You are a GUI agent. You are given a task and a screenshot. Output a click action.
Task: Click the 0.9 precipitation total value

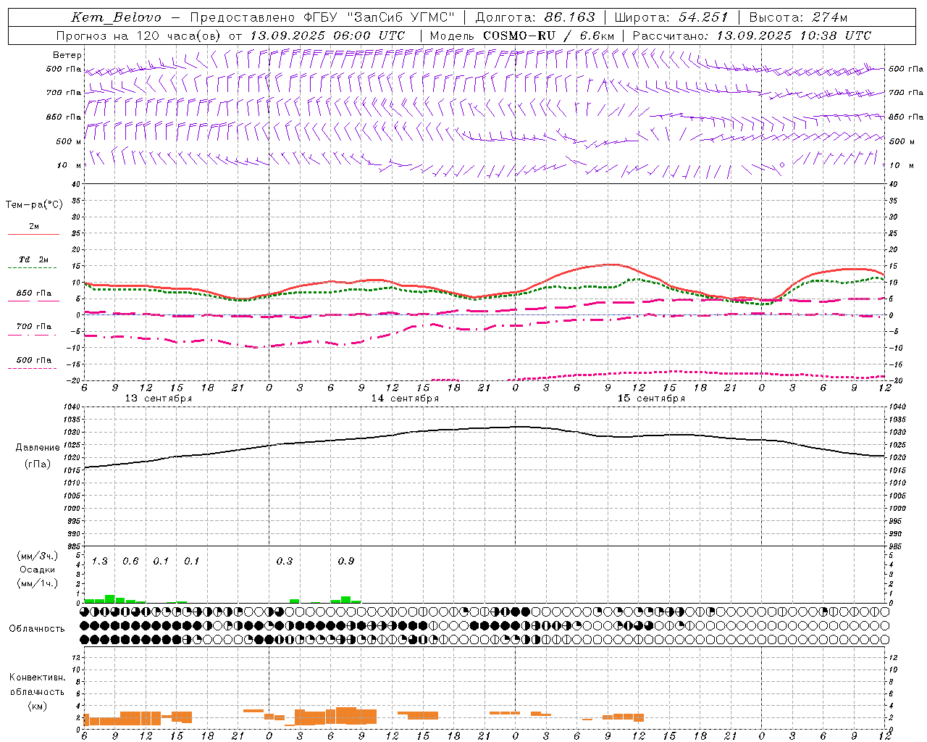(346, 562)
